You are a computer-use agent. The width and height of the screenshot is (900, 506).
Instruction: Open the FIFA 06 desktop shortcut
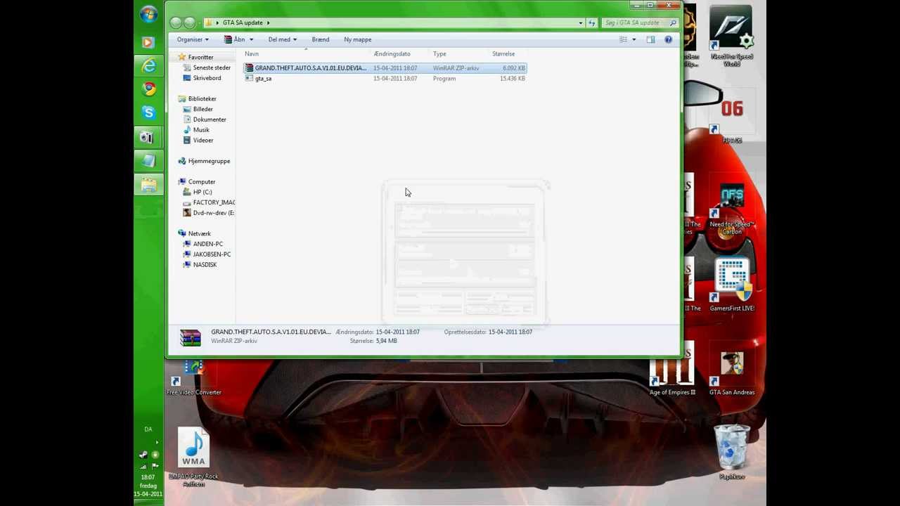[732, 116]
